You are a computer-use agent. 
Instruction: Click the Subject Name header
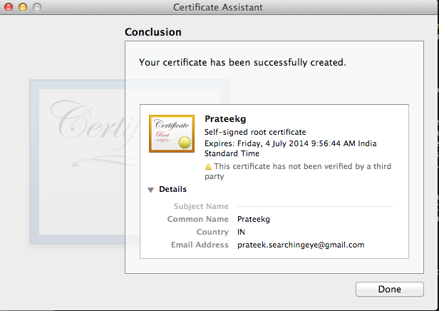[202, 206]
